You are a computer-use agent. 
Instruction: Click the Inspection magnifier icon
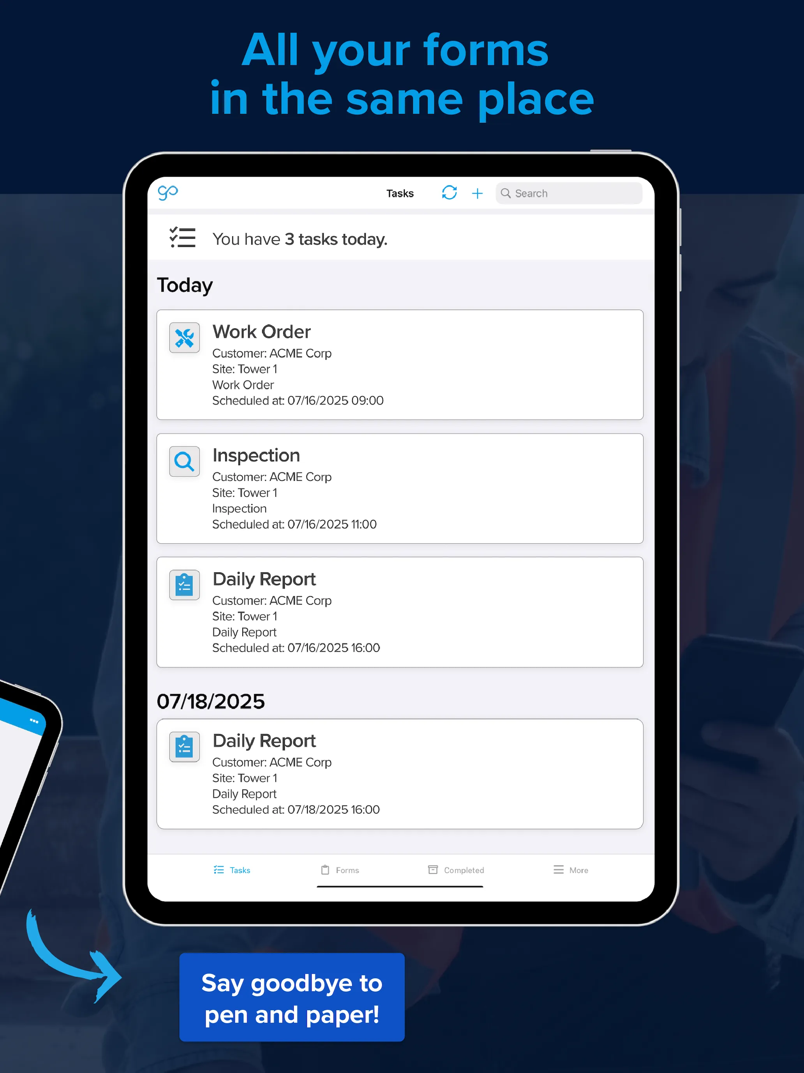click(184, 461)
